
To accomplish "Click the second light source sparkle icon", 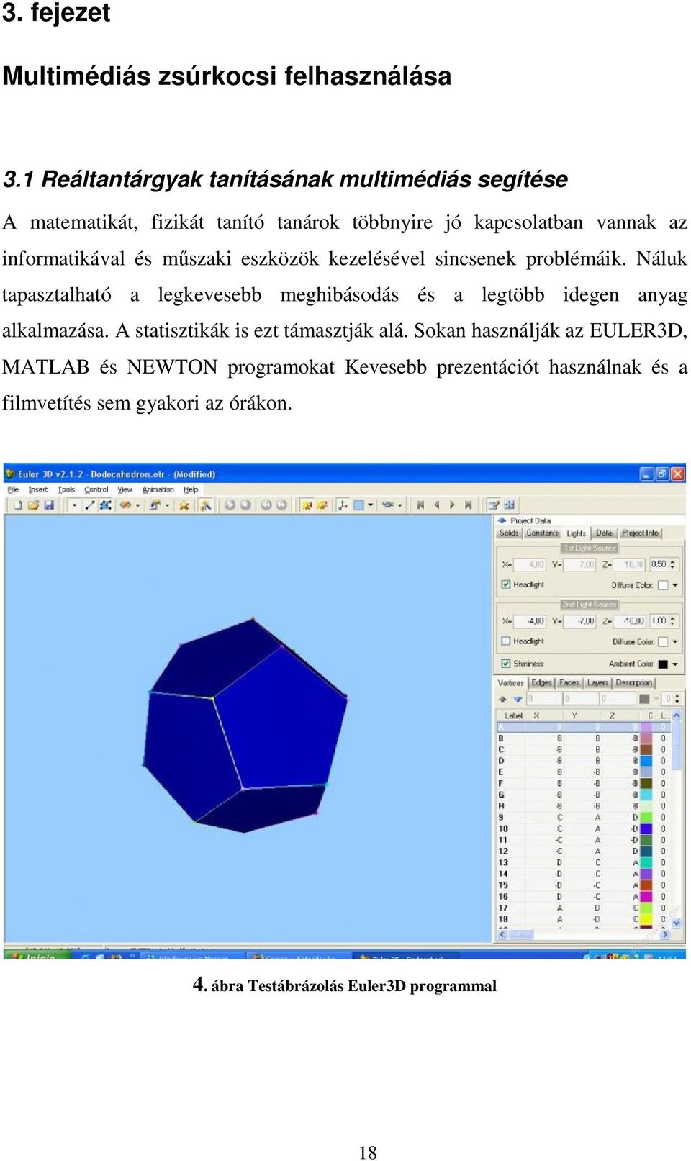I will [x=322, y=505].
